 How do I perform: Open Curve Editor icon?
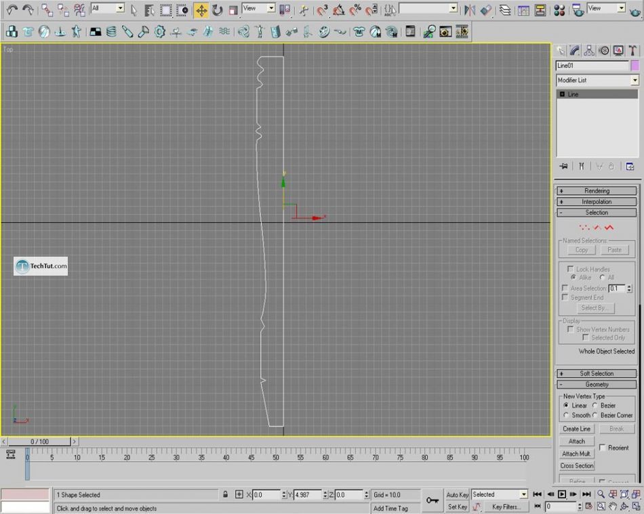tap(523, 10)
